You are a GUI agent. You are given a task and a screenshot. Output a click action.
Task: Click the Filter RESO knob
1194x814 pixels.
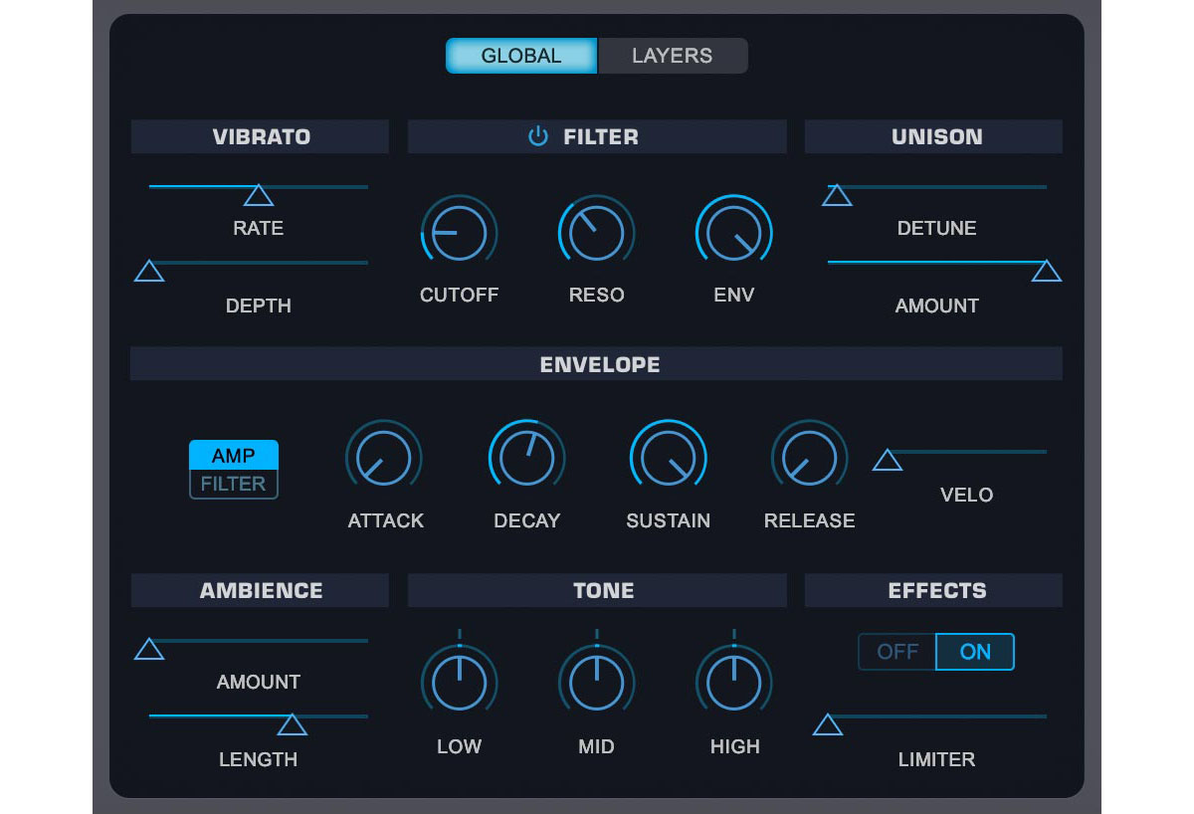(596, 233)
